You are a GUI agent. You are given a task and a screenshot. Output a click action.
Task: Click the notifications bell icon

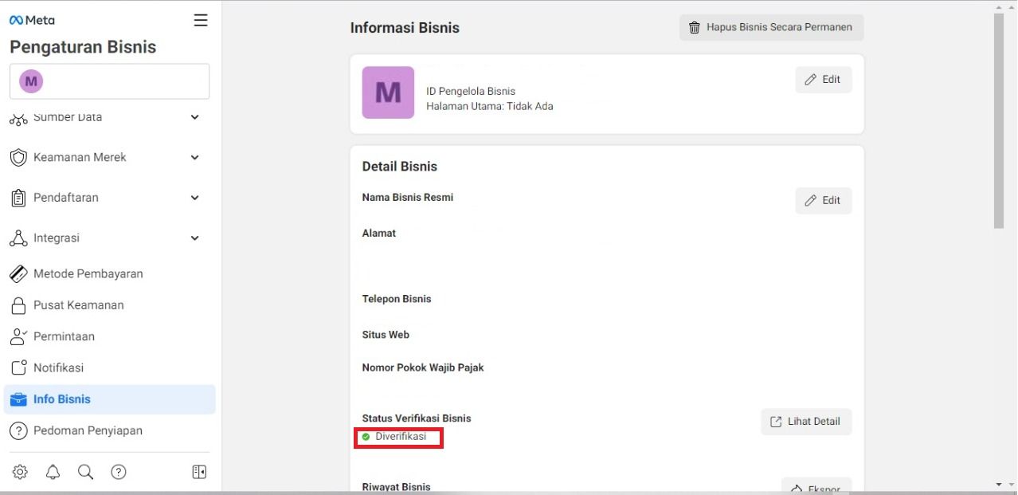click(53, 472)
